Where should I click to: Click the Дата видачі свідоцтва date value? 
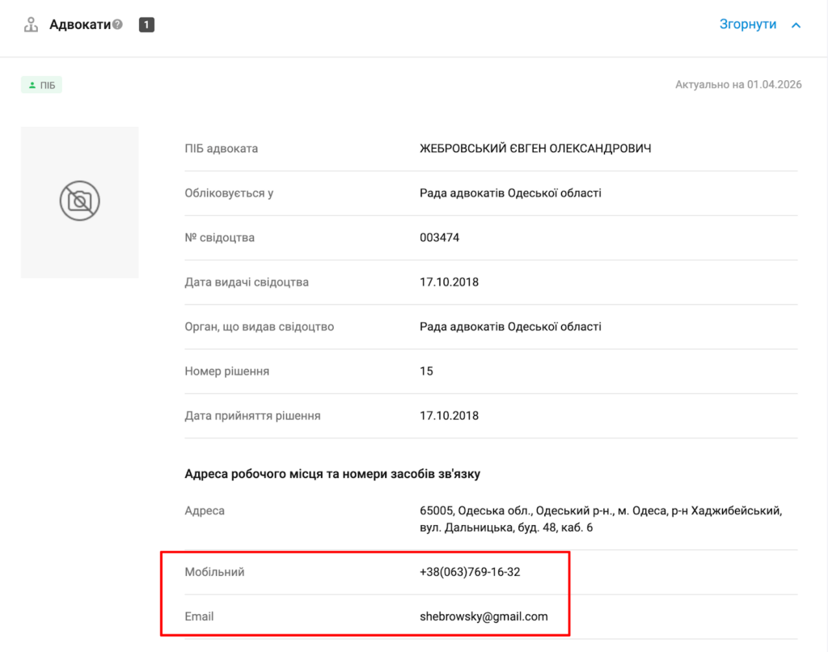click(x=449, y=282)
